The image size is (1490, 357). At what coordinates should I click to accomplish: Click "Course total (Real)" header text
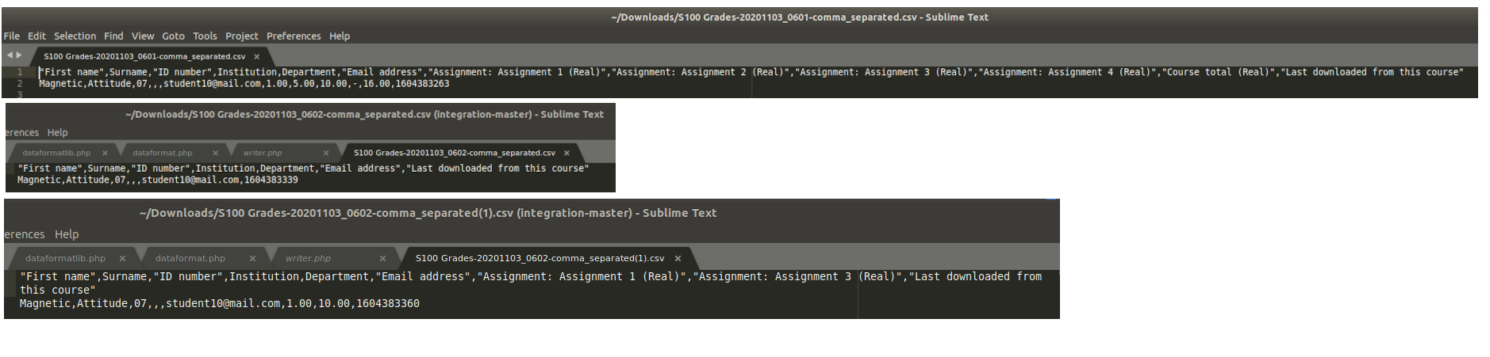click(x=1220, y=72)
